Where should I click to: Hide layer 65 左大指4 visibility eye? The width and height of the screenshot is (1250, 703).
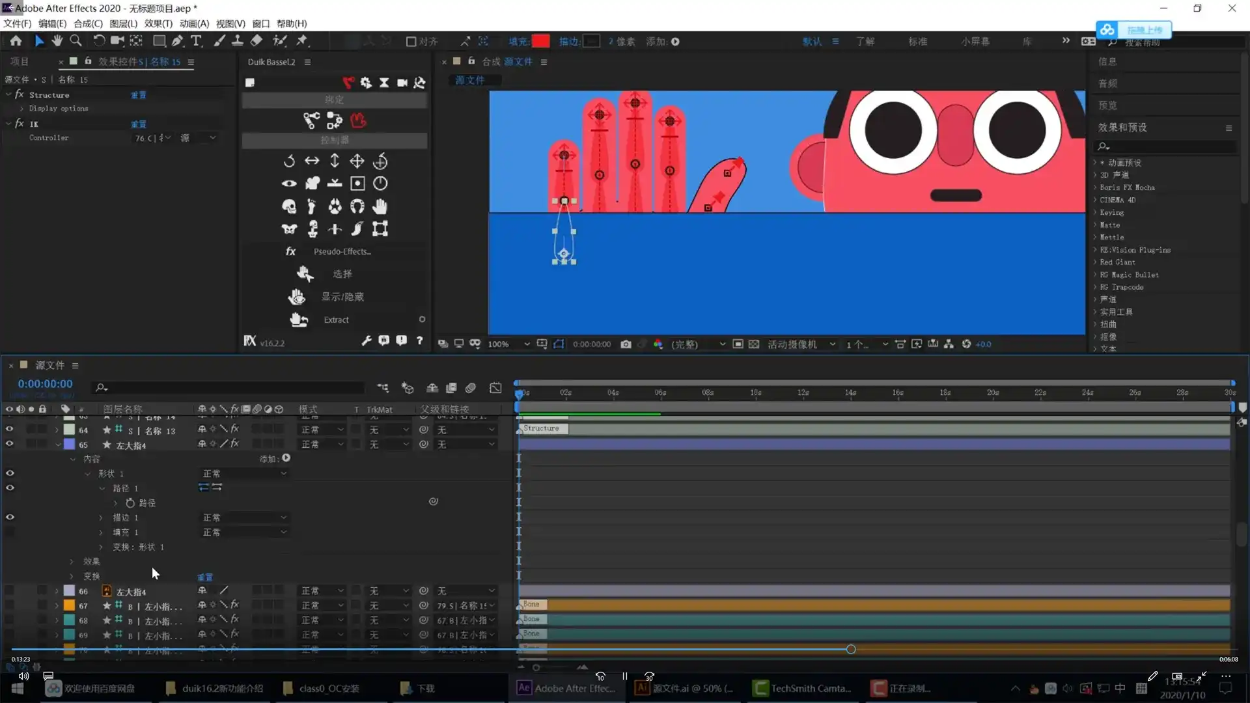9,444
